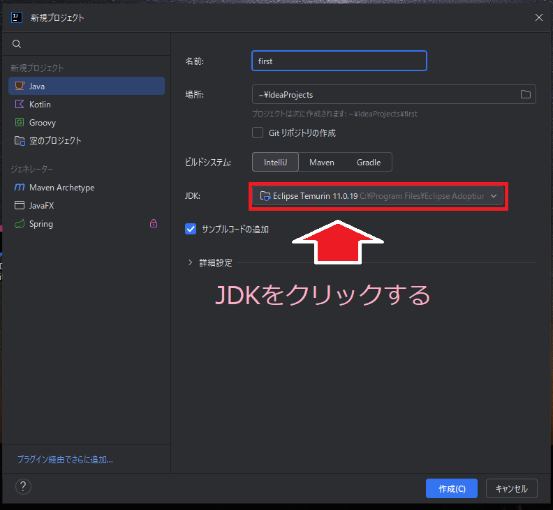Choose Maven build system
Image resolution: width=553 pixels, height=510 pixels.
(x=322, y=162)
